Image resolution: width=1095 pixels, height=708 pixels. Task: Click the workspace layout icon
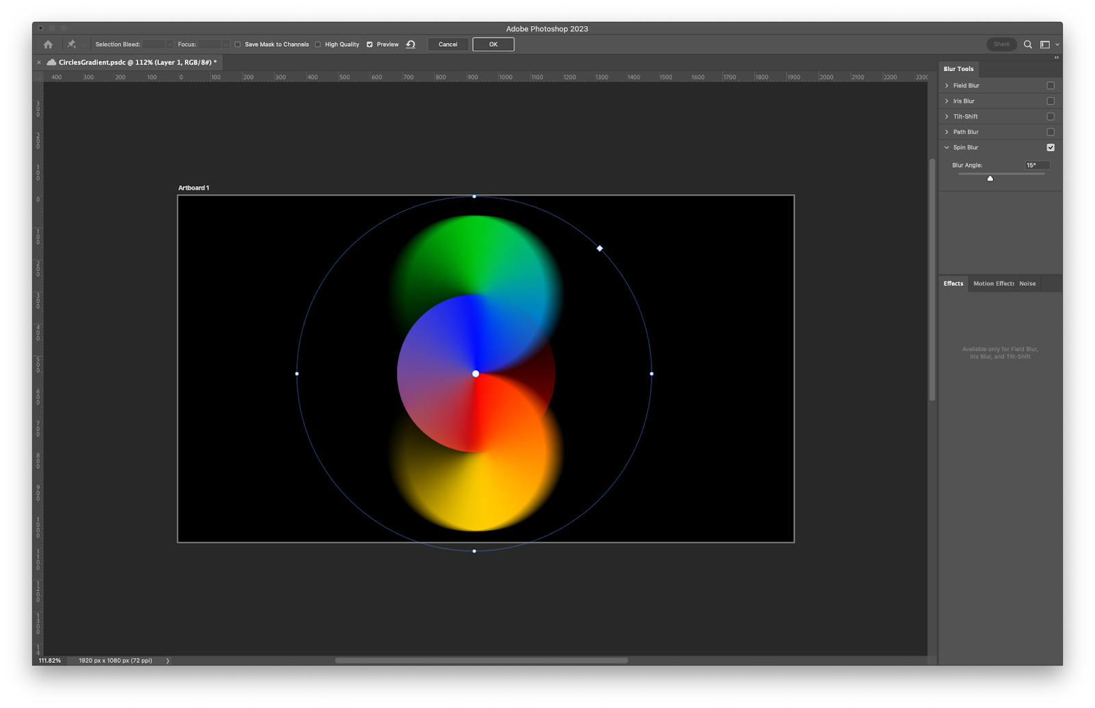click(x=1045, y=44)
